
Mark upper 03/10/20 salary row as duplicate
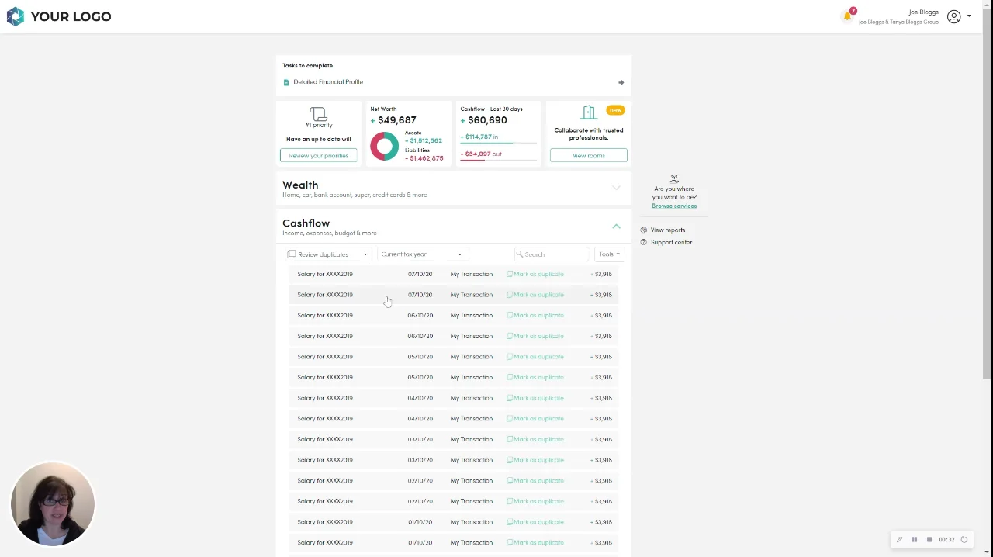[535, 440]
